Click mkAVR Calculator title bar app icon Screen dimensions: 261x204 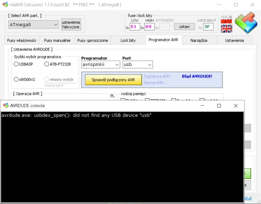tap(5, 5)
